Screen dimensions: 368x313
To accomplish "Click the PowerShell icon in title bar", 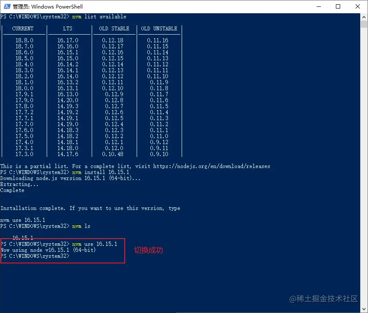I will (7, 6).
